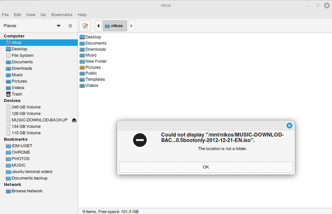
Task: Open the IDM-UGET bookmark
Action: [x=39, y=146]
